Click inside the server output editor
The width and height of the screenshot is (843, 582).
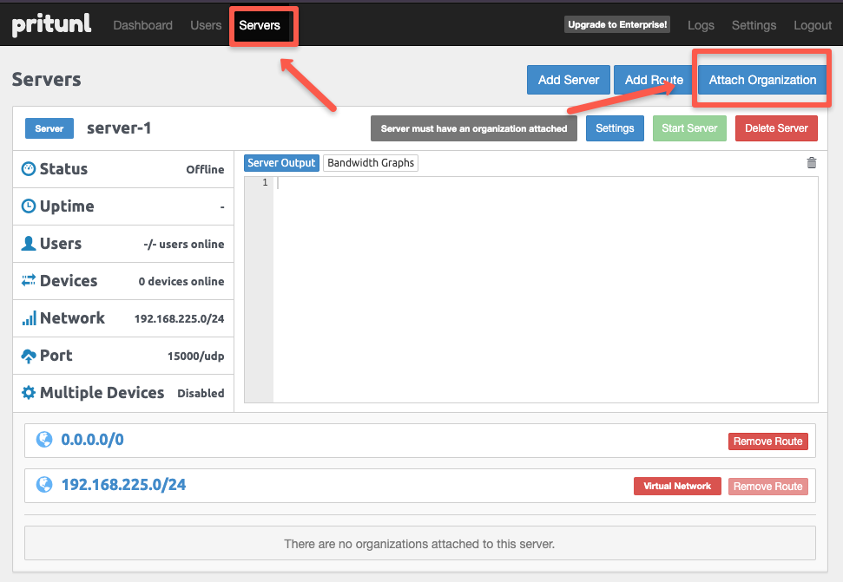(x=545, y=290)
